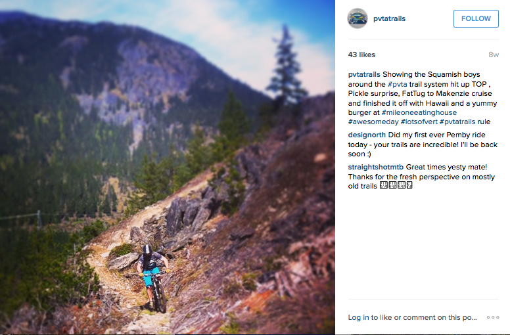Click the "like or comment on this post" prompt

(424, 317)
